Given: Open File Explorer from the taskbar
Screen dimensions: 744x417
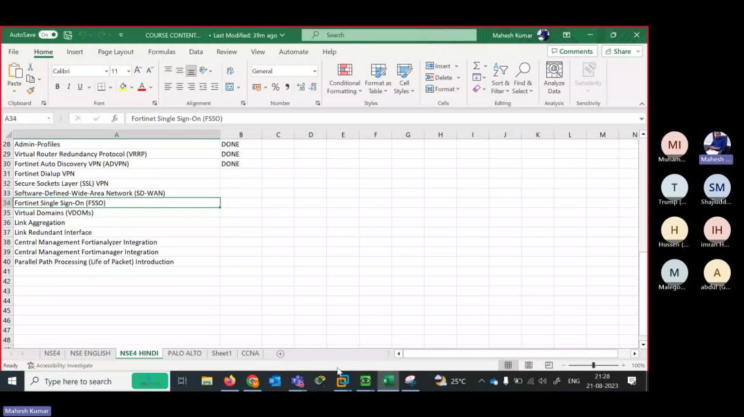Looking at the screenshot, I should [x=207, y=381].
